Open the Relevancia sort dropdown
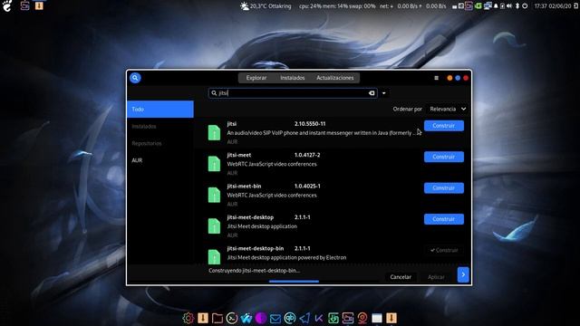The width and height of the screenshot is (580, 326). [x=448, y=109]
